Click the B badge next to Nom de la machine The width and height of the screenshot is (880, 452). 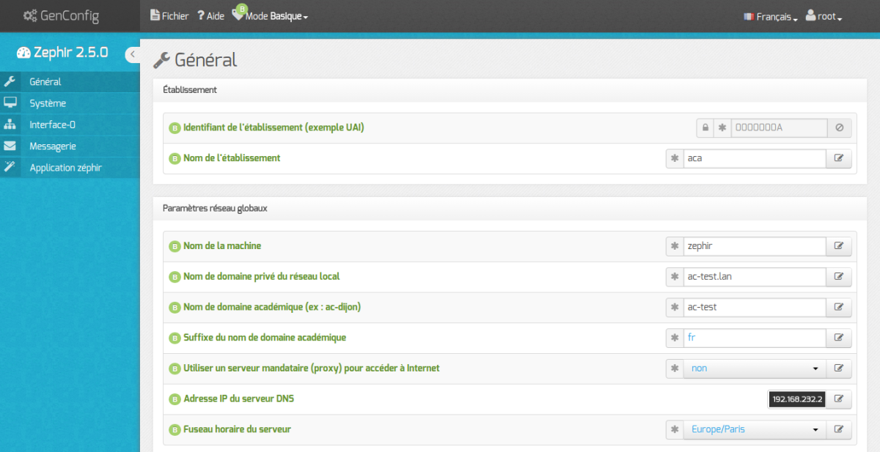175,246
